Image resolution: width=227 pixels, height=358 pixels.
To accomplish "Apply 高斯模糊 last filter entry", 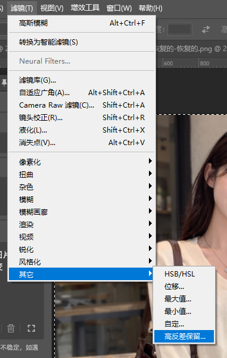I will pyautogui.click(x=82, y=23).
